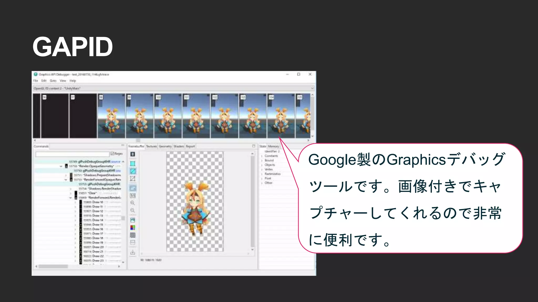Select the Bound state node

pyautogui.click(x=269, y=160)
